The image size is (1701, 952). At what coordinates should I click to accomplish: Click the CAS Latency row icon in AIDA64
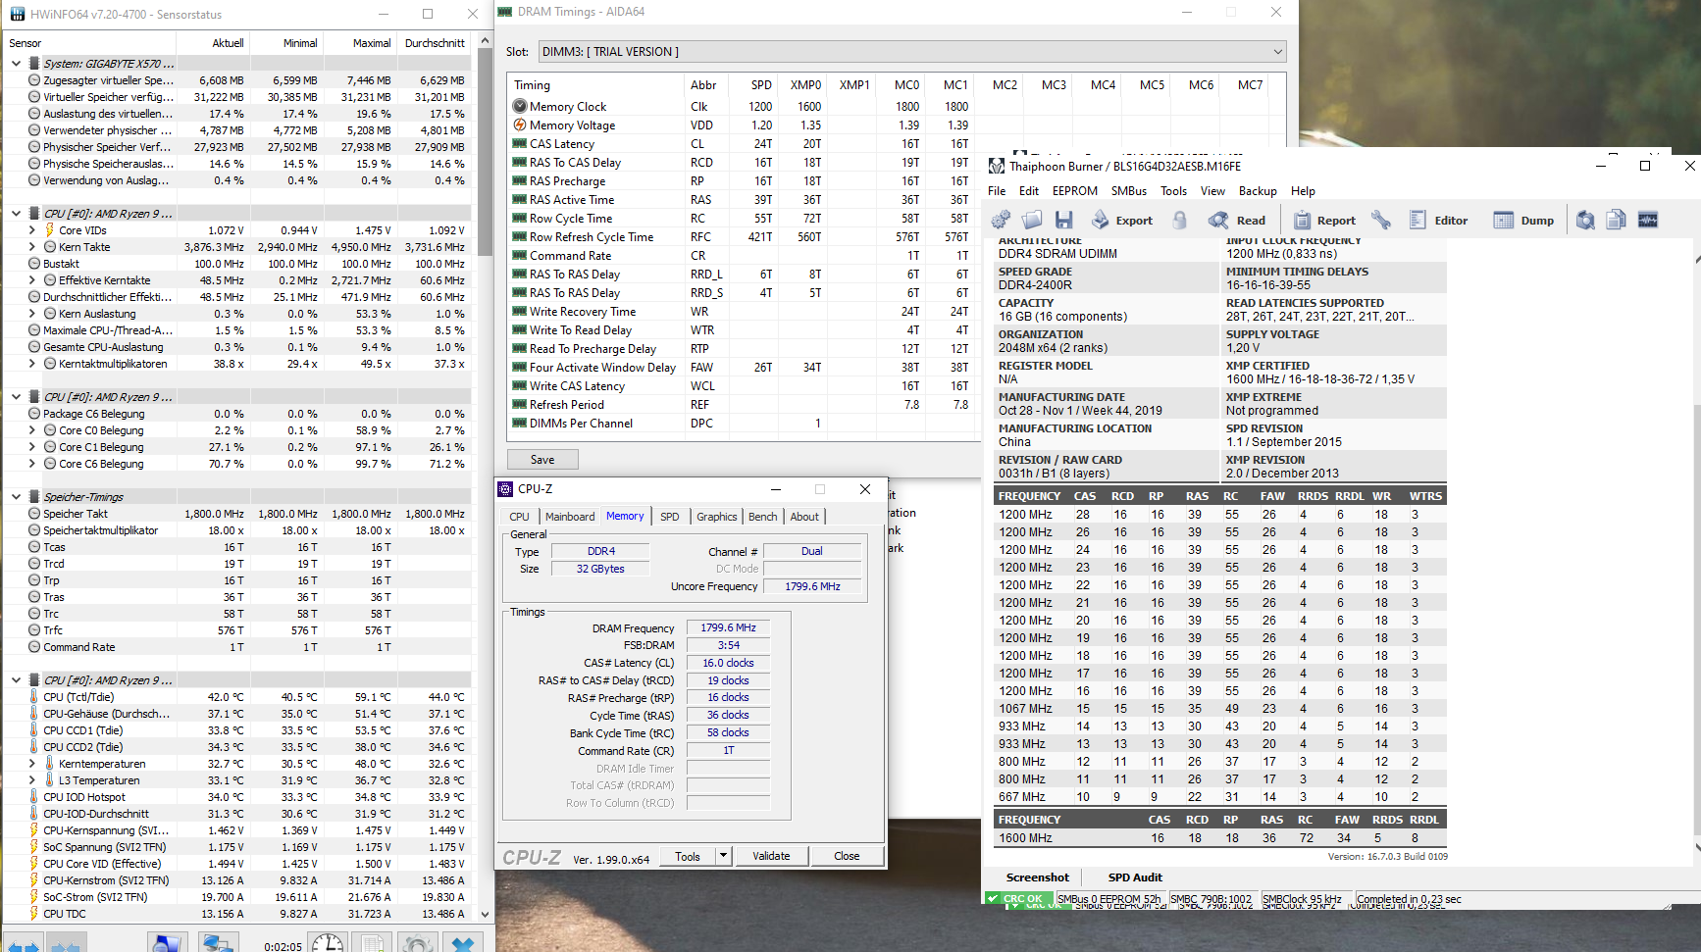pyautogui.click(x=520, y=143)
